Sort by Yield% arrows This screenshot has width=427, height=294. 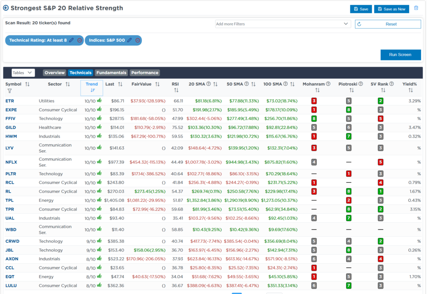pos(411,90)
